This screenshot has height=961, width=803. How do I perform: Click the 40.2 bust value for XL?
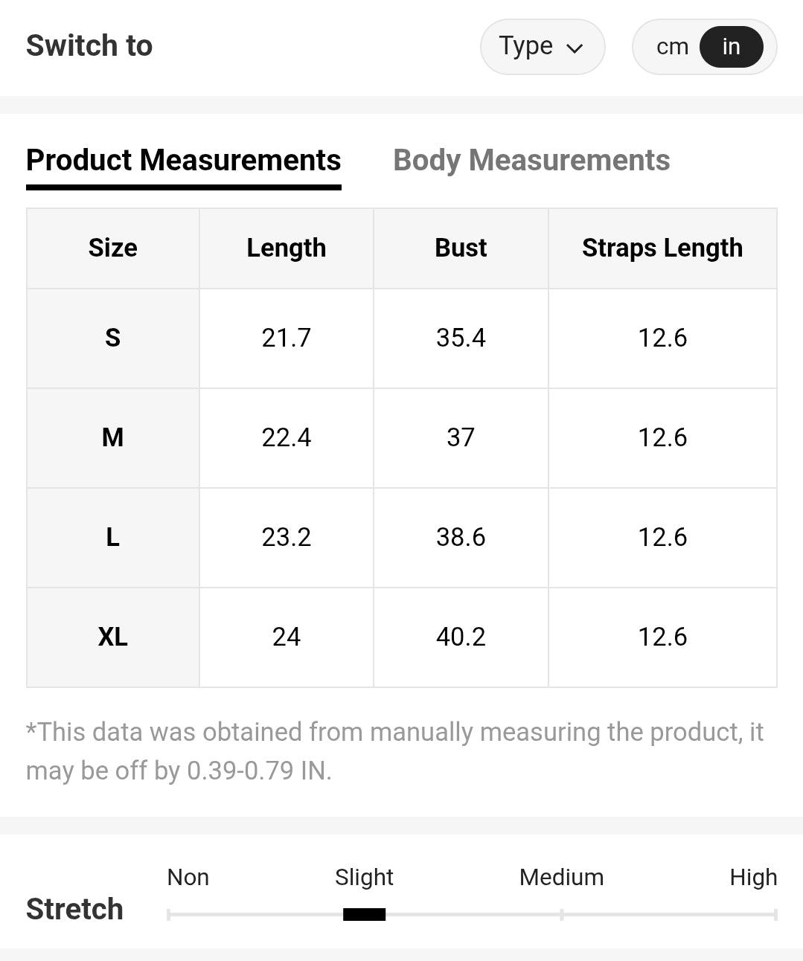[461, 637]
